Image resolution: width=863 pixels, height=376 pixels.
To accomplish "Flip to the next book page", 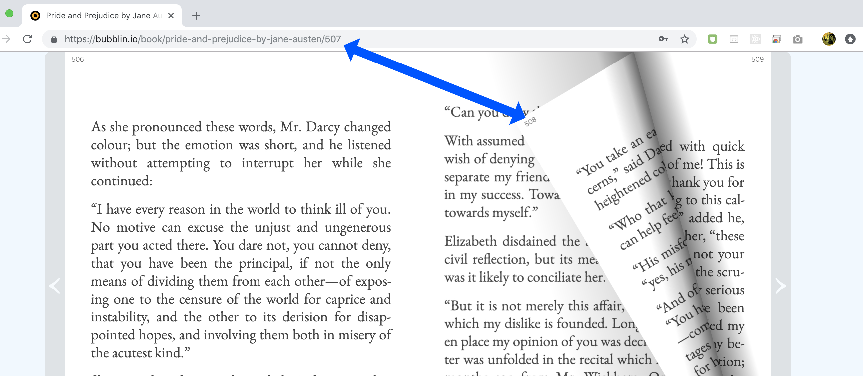I will click(780, 286).
